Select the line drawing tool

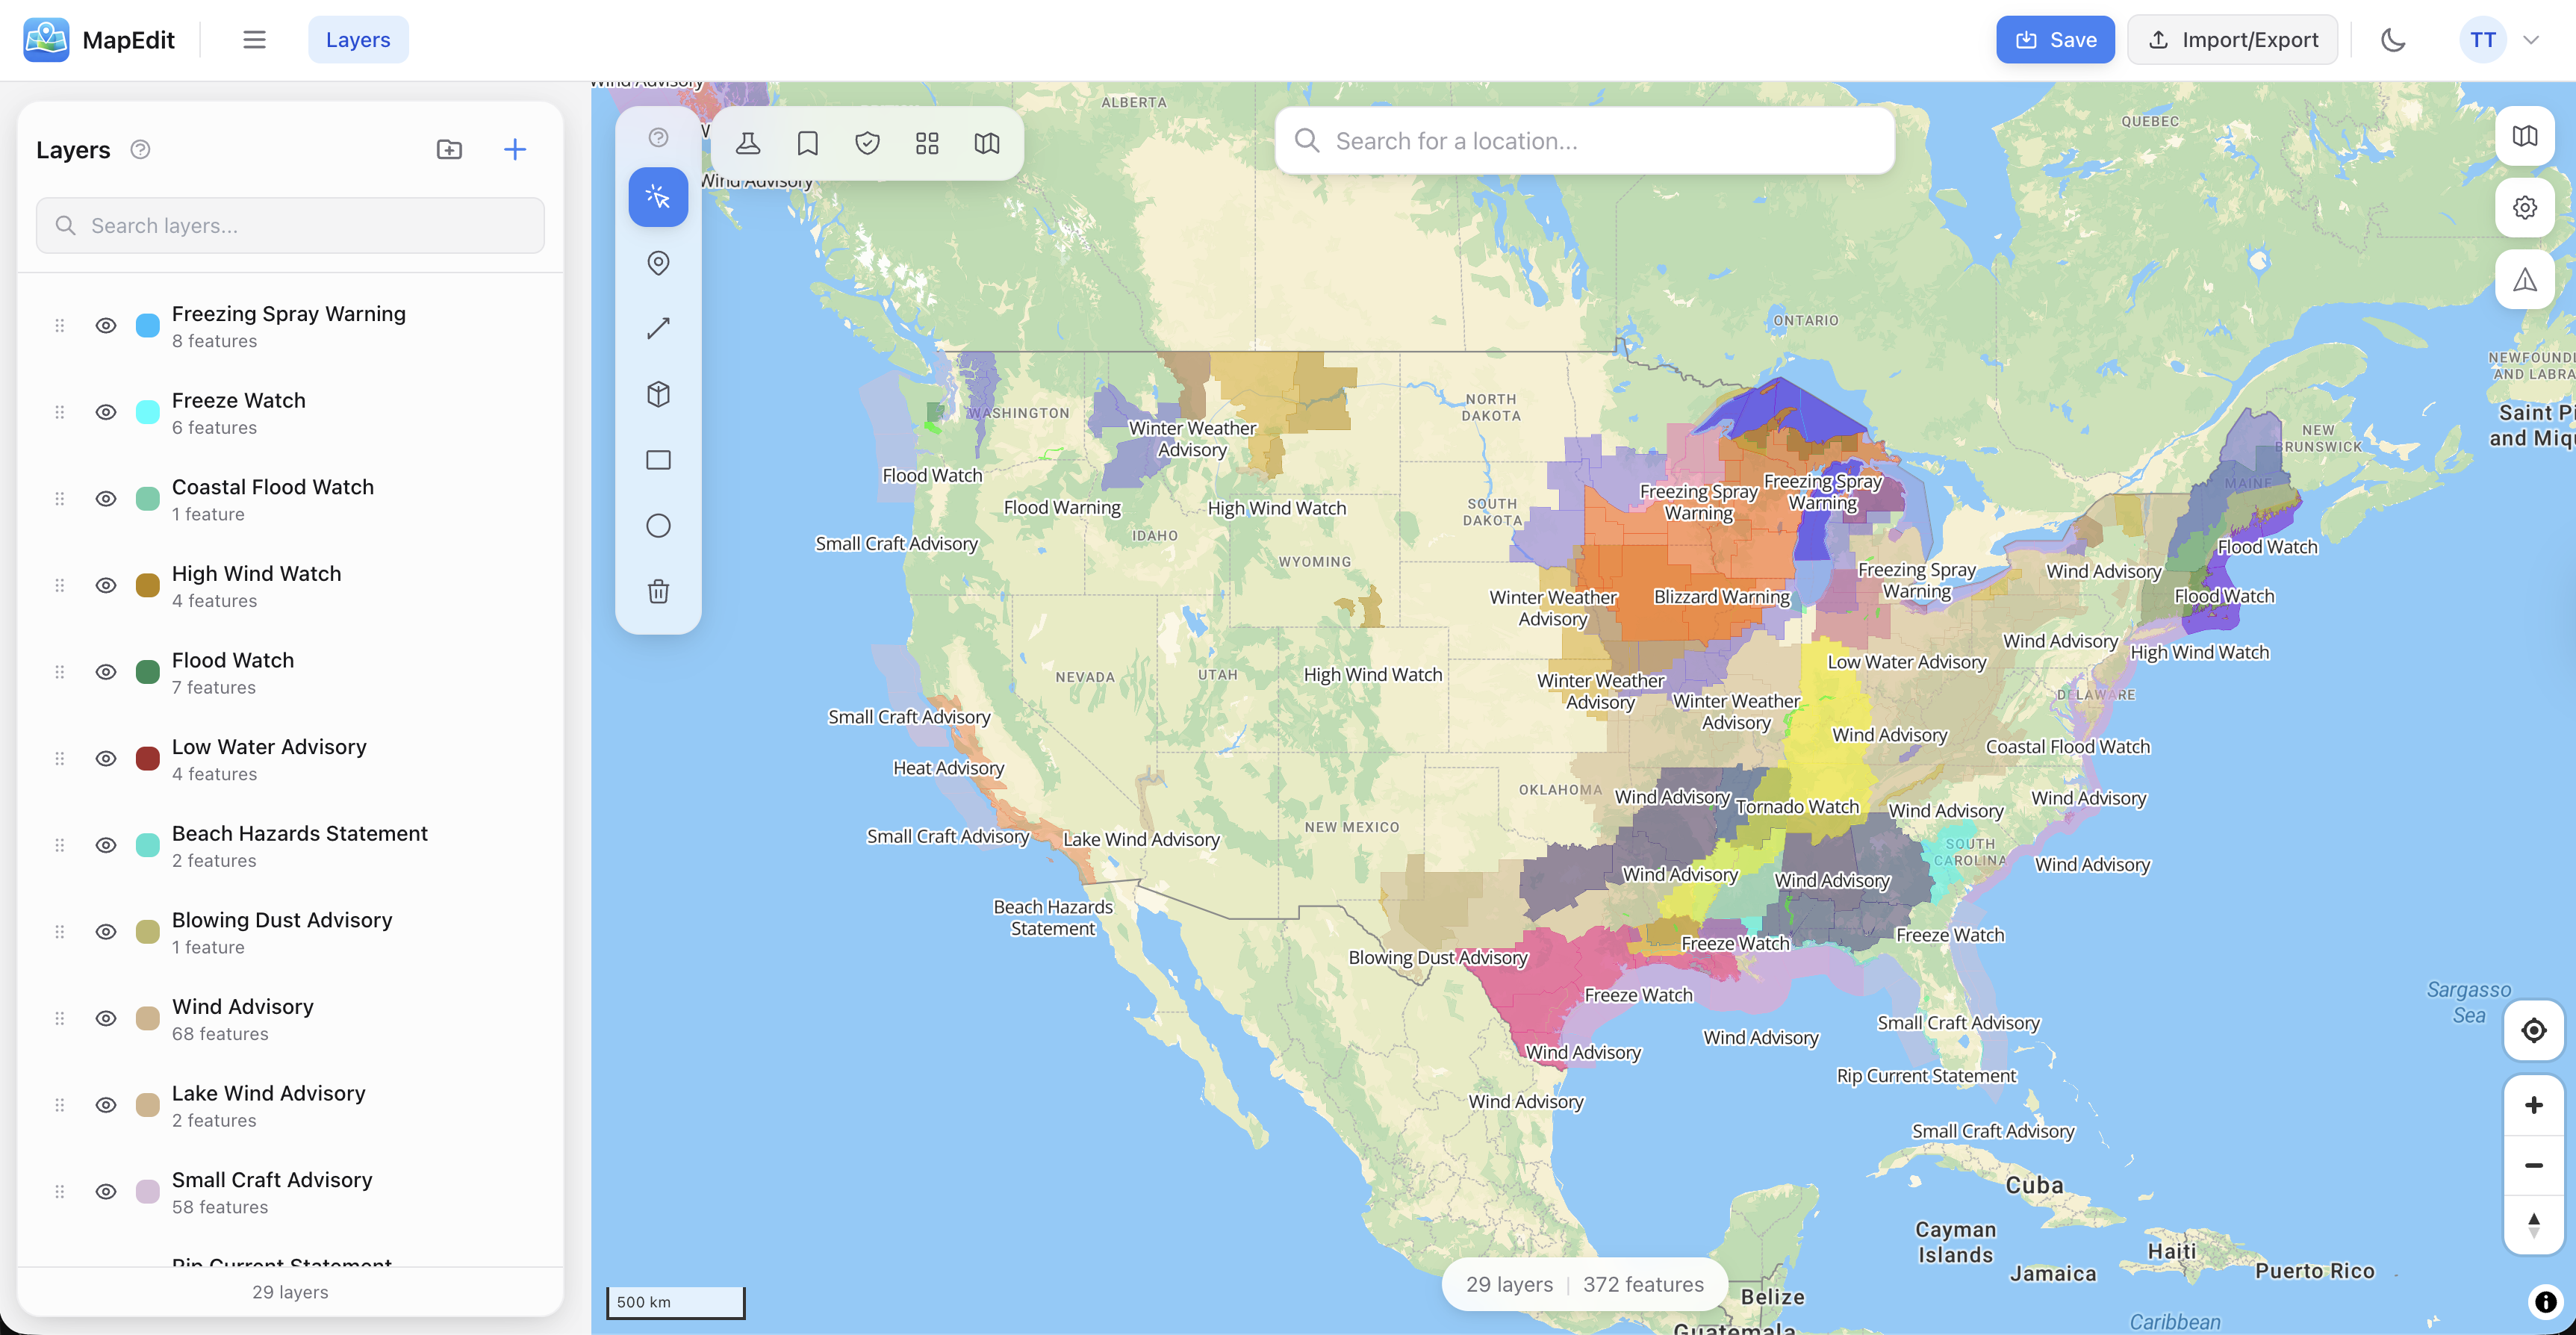click(x=658, y=328)
